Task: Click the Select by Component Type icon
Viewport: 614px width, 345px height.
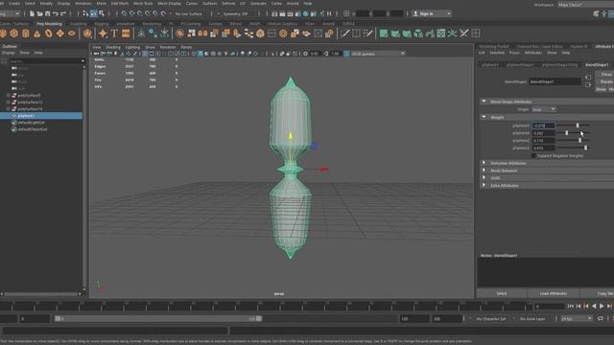Action: coord(102,13)
